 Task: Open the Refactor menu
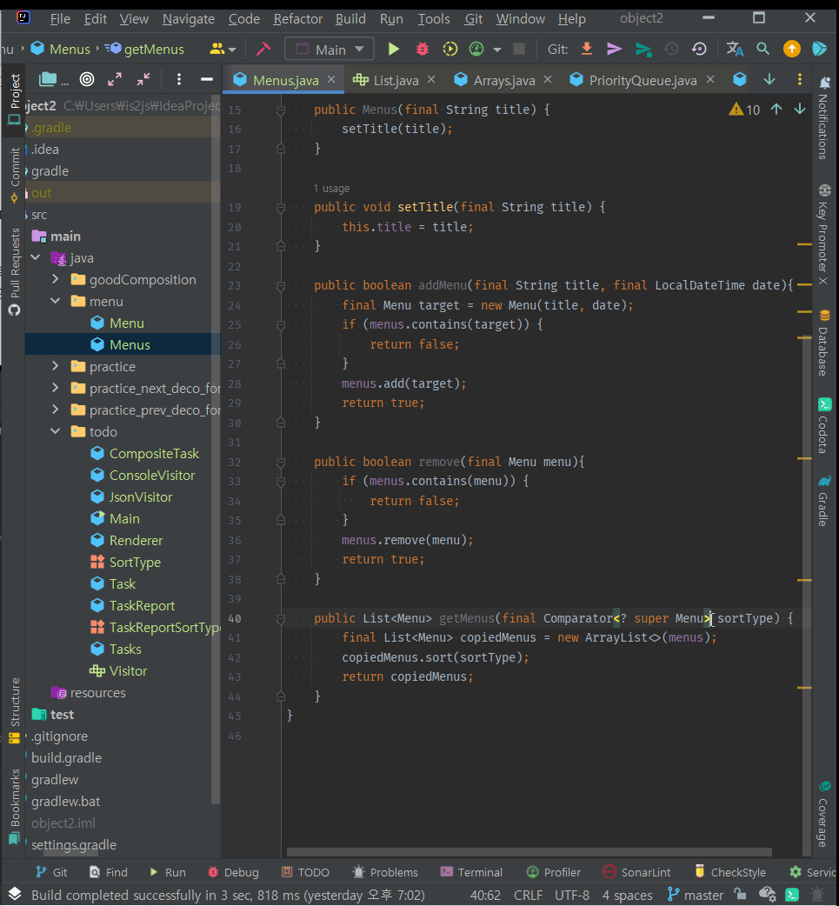click(x=297, y=18)
